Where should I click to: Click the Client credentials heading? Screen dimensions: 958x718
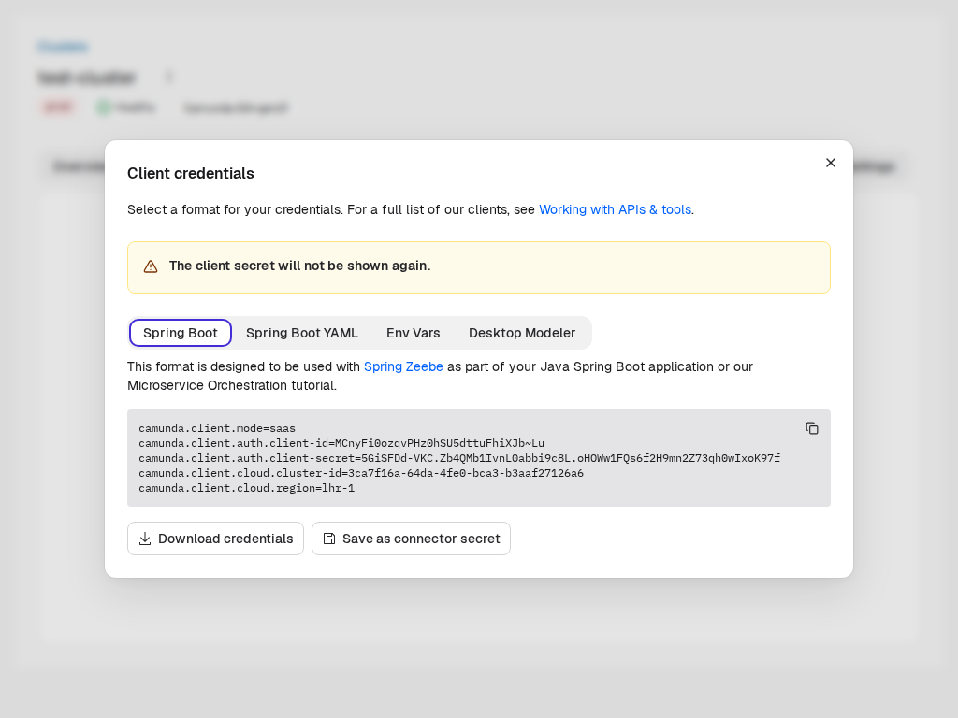coord(191,173)
